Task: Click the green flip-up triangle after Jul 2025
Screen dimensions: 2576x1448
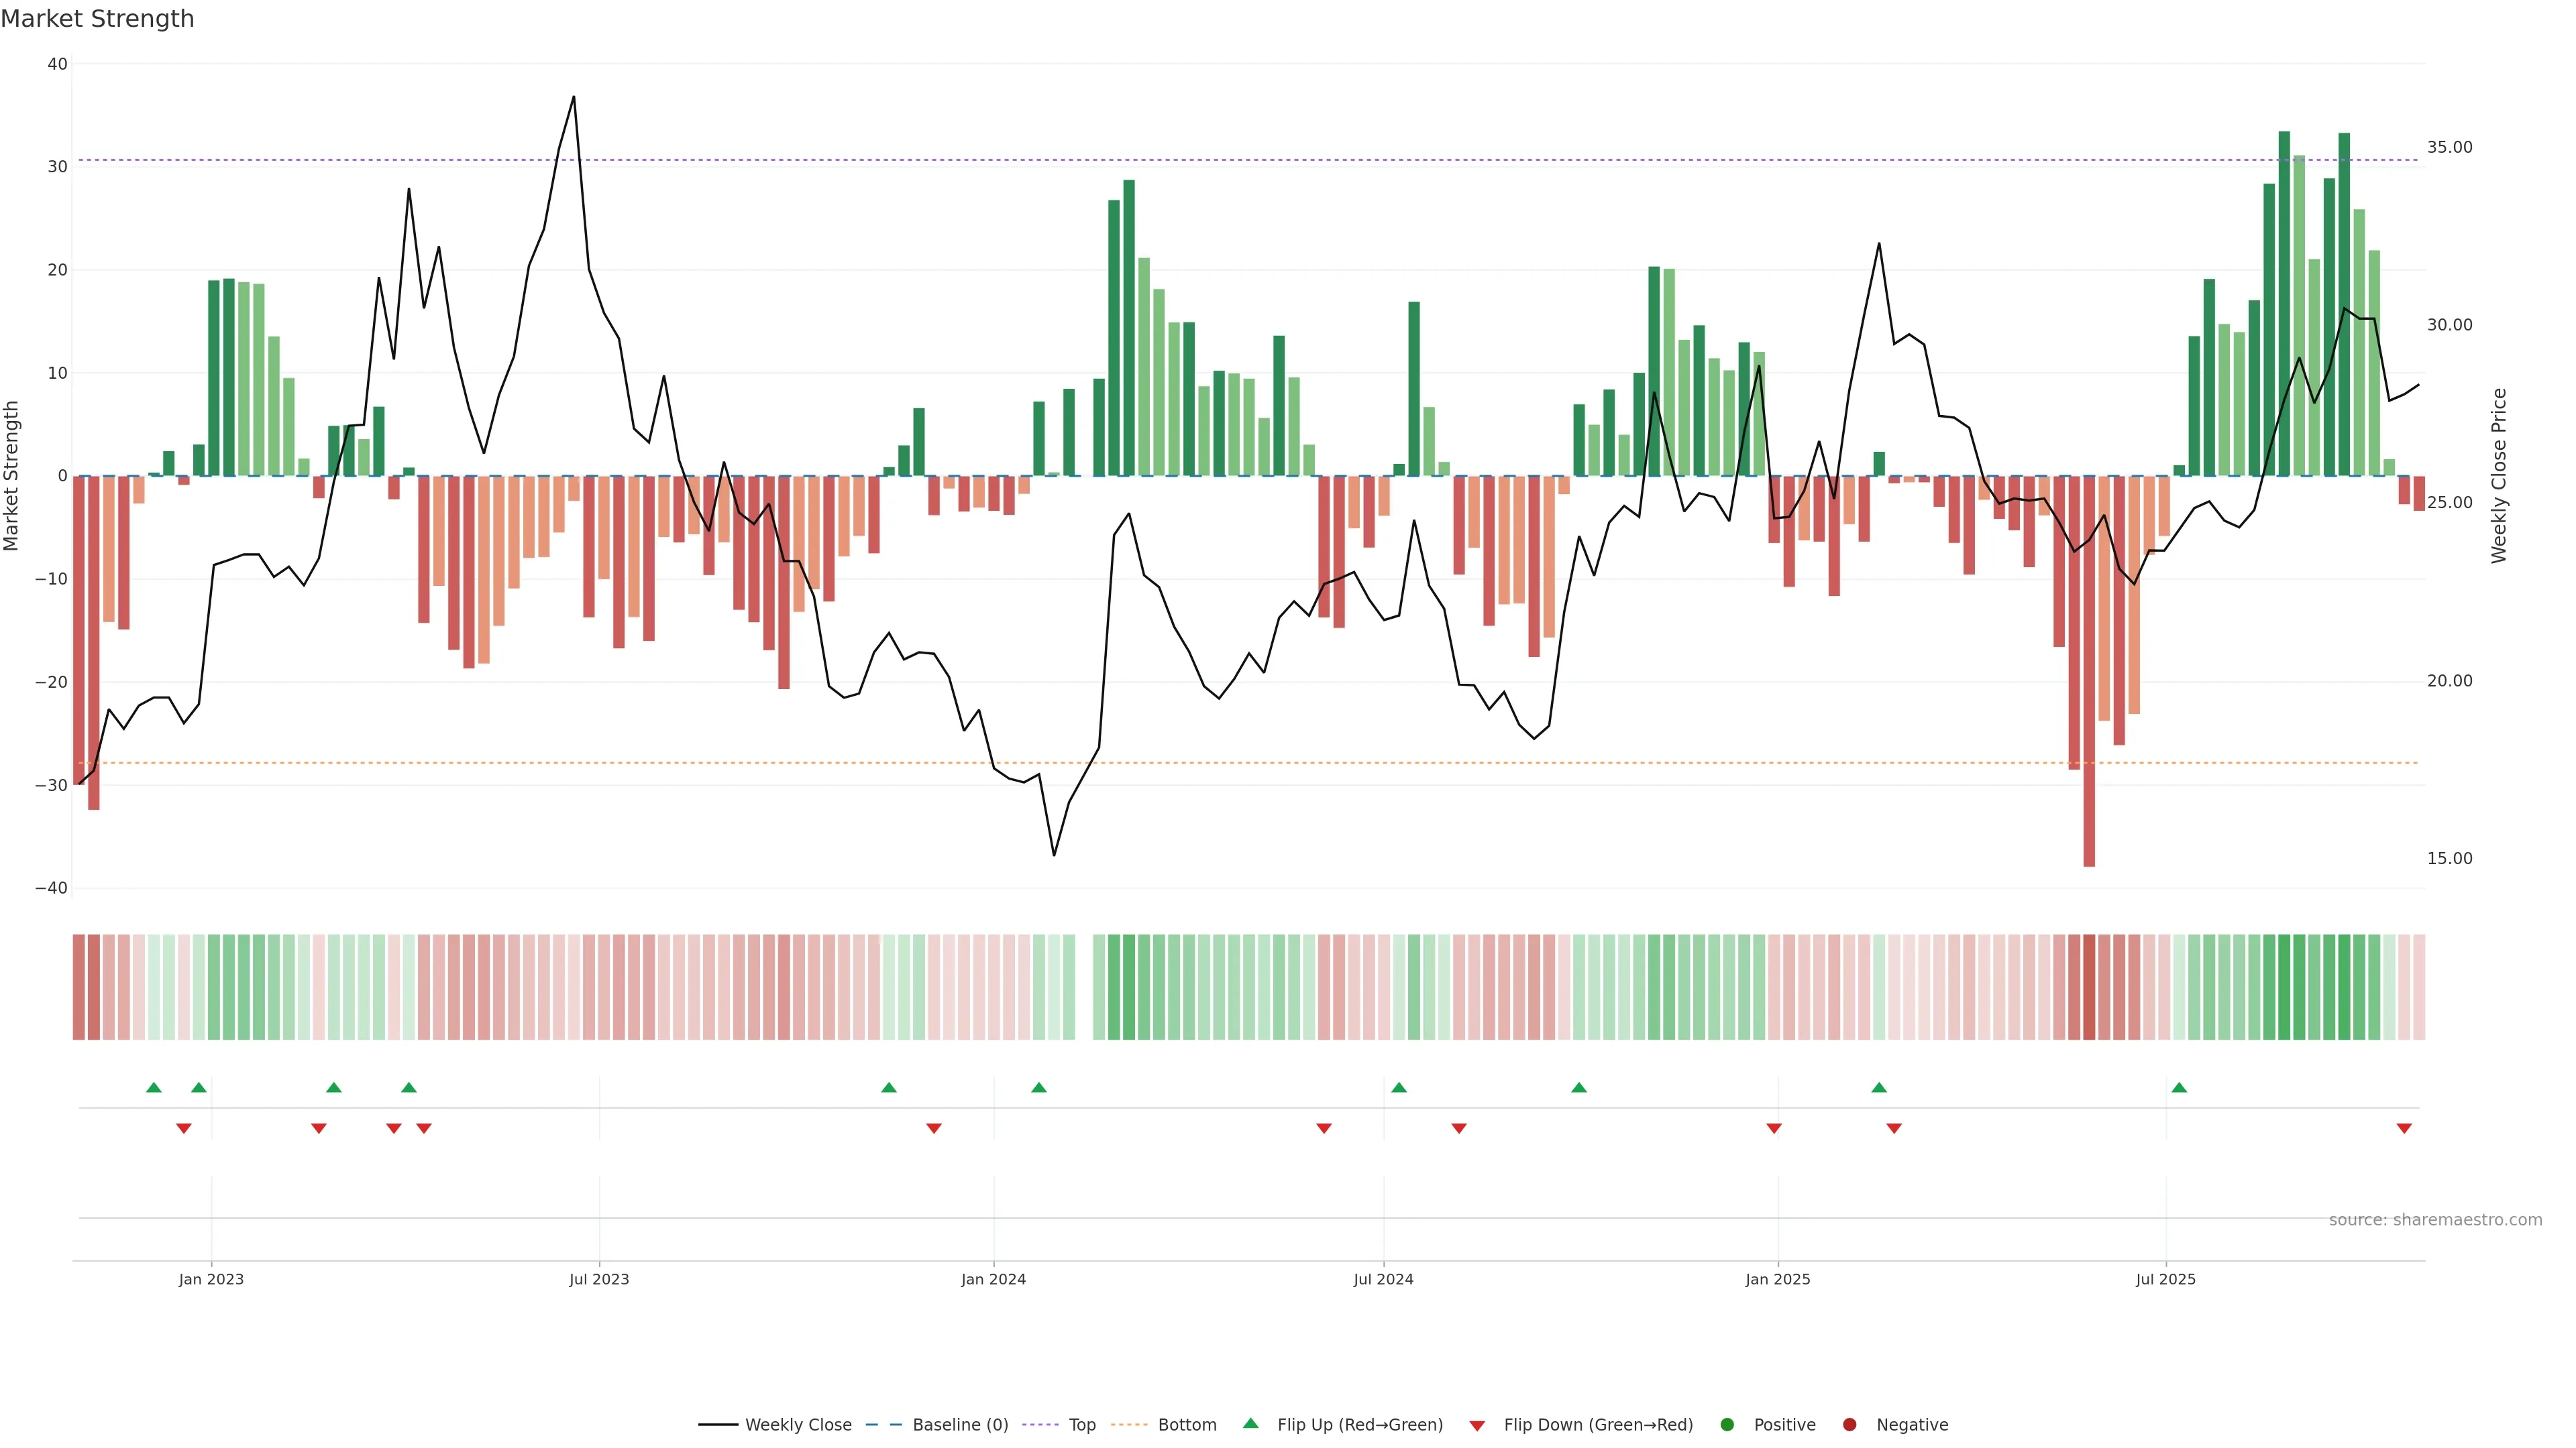Action: pos(2179,1087)
